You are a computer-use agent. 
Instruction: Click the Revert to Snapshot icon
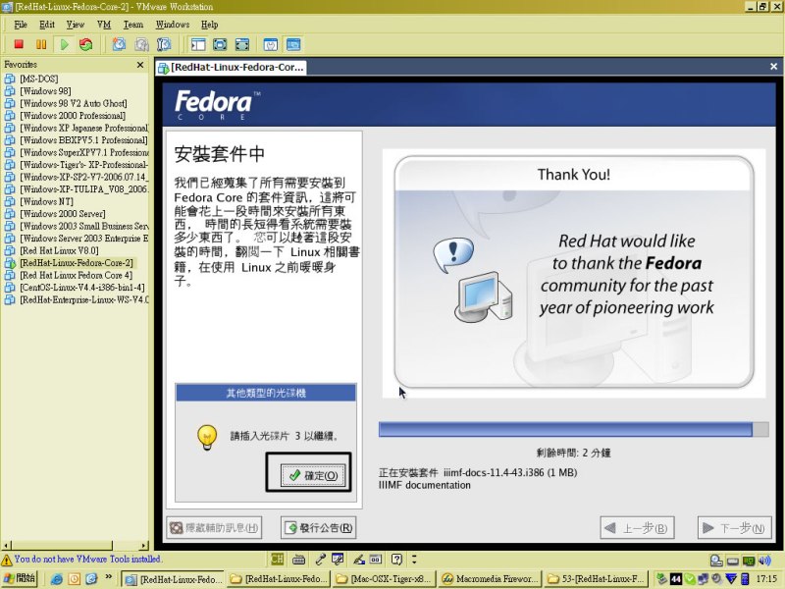point(141,44)
